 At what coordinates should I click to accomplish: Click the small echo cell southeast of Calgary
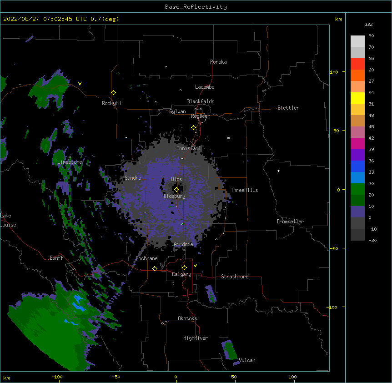(211, 294)
